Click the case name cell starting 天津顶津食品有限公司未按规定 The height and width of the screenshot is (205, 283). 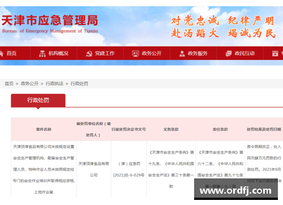(x=44, y=169)
